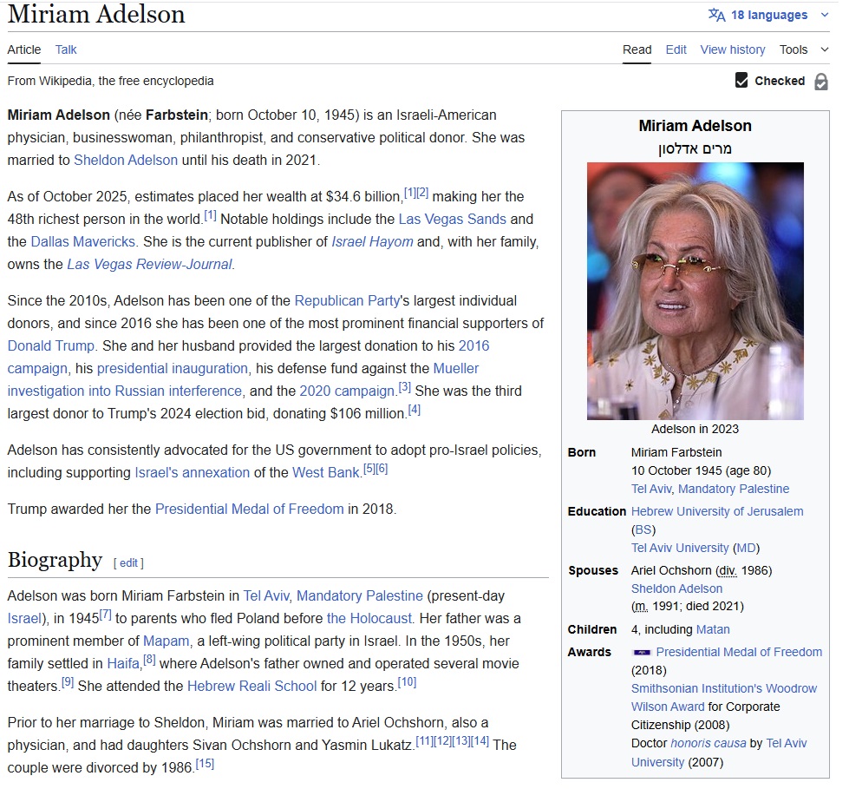849x789 pixels.
Task: Click 'div.' abbreviation in Spouses row
Action: 728,570
